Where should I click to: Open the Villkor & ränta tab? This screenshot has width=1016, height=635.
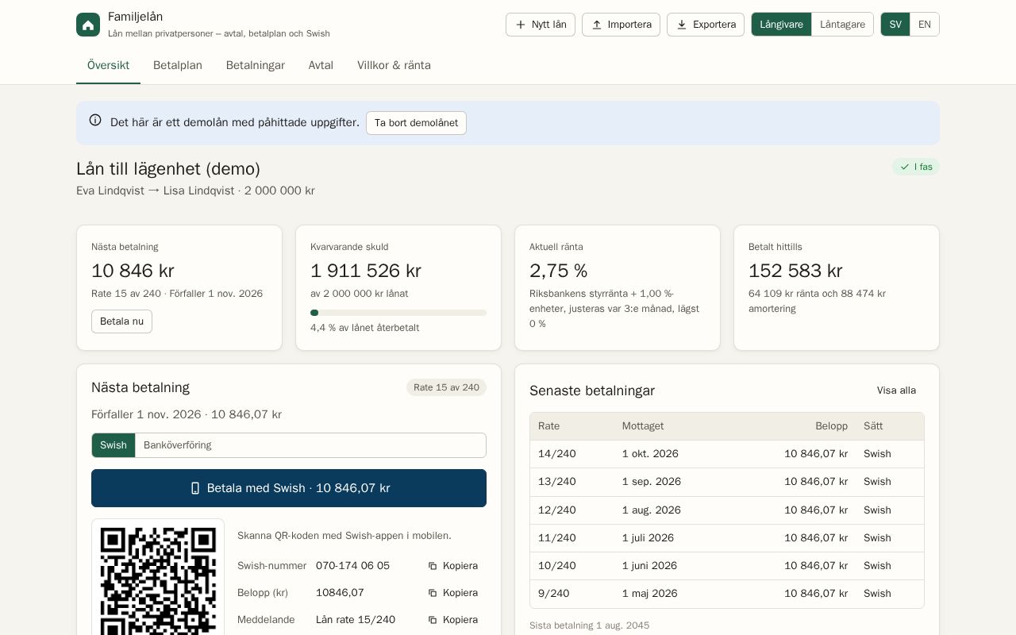[394, 65]
